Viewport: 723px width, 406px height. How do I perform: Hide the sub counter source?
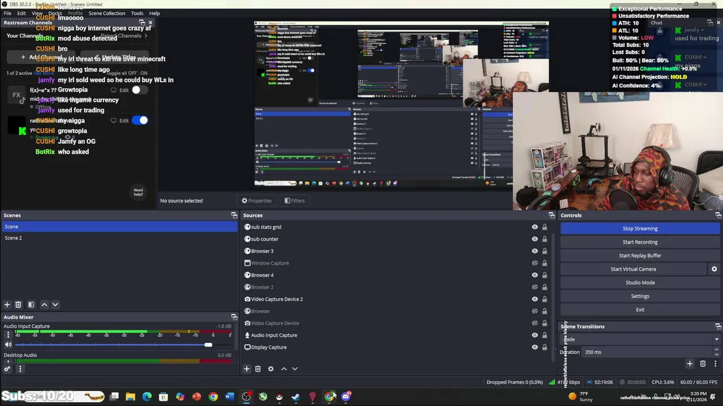(534, 239)
